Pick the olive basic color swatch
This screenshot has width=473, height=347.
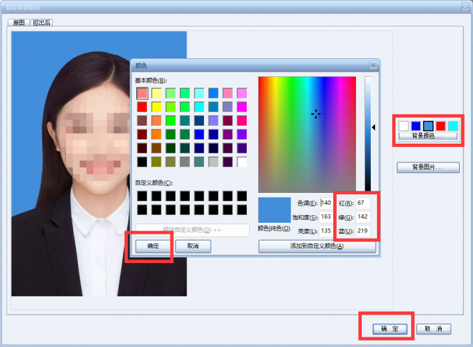(157, 162)
